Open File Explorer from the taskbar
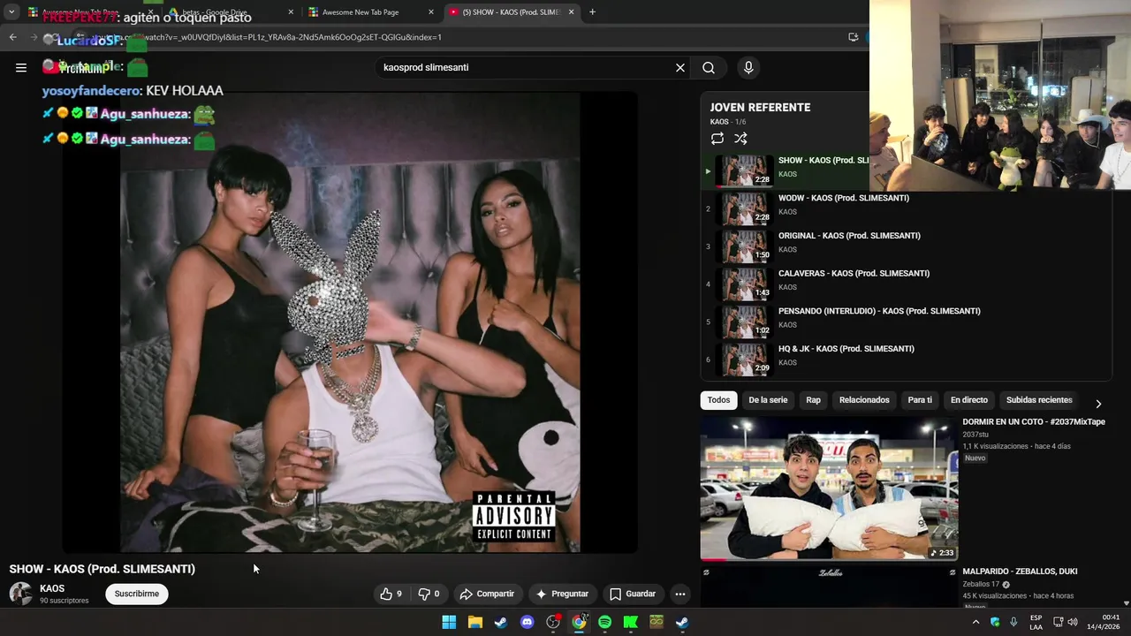Image resolution: width=1131 pixels, height=636 pixels. click(475, 622)
